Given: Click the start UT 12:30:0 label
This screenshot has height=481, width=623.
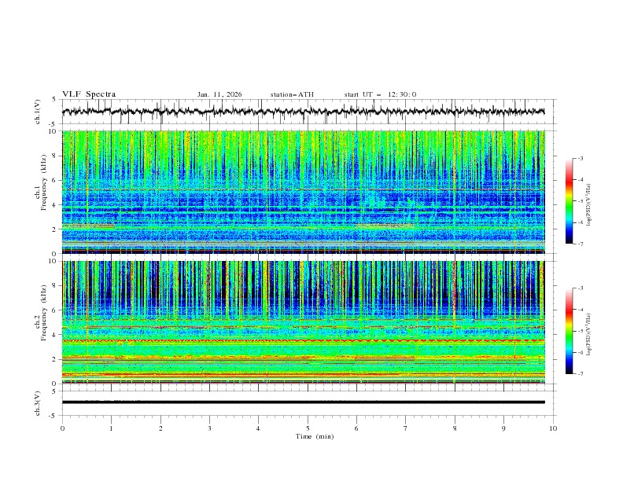Looking at the screenshot, I should (x=380, y=94).
